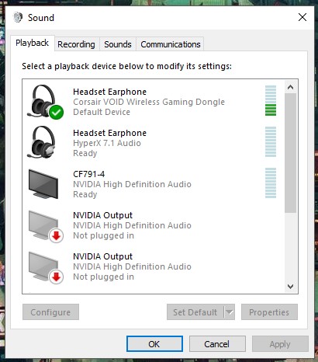Click the volume level meter beside CF791-4
Viewport: 318px width, 362px height.
[x=271, y=183]
